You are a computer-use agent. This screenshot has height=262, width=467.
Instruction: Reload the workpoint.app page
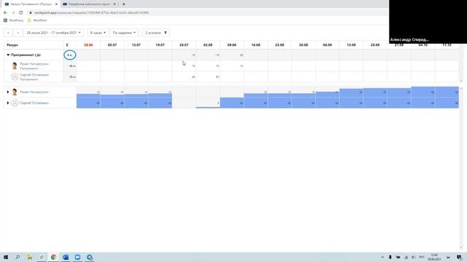21,13
